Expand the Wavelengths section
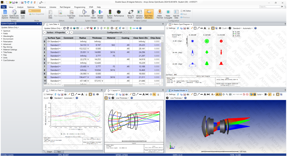This screenshot has height=156, width=287. click(x=8, y=36)
